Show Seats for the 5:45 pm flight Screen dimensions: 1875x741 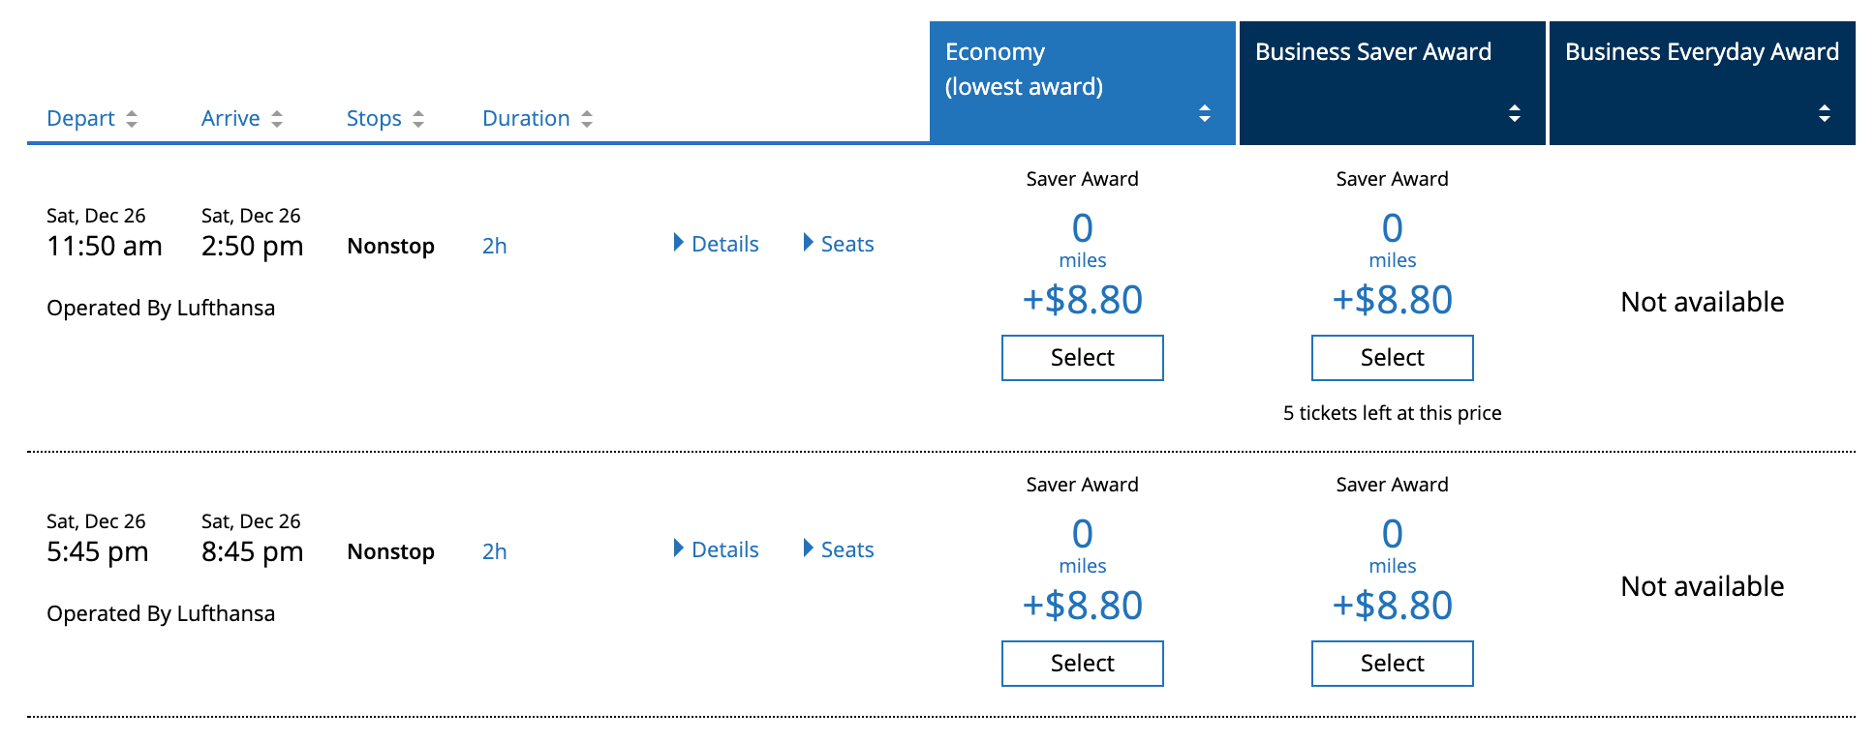[x=839, y=549]
